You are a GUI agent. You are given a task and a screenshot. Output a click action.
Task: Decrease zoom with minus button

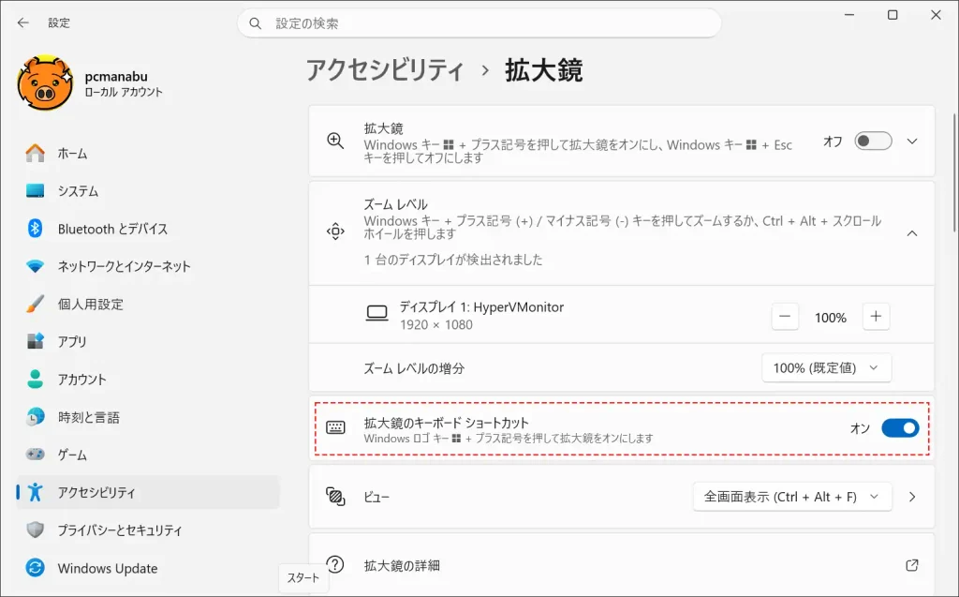coord(785,317)
